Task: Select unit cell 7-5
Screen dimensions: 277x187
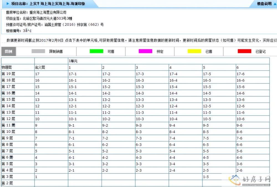Action: click(207, 138)
